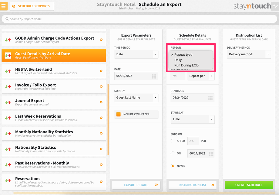Click Ends On After No. field
The image size is (279, 195).
193,141
